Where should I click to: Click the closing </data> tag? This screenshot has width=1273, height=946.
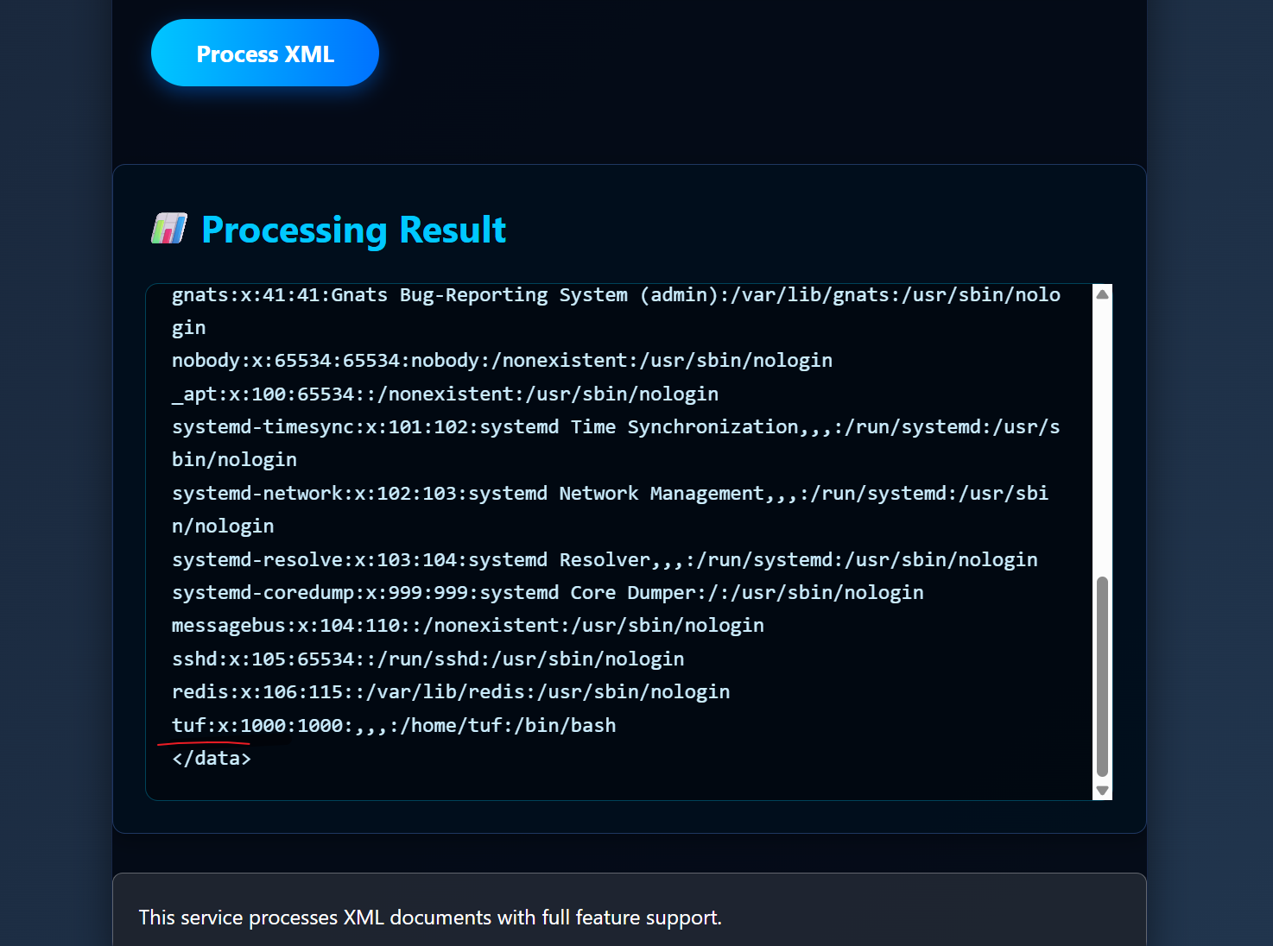tap(212, 759)
